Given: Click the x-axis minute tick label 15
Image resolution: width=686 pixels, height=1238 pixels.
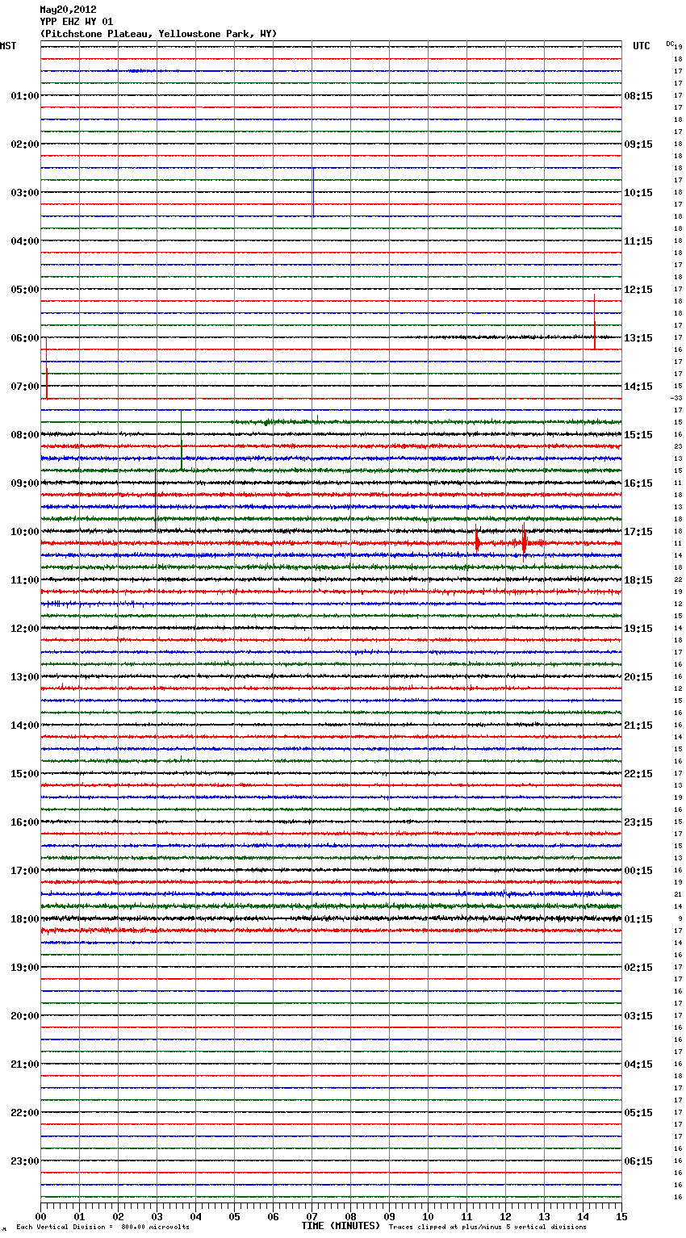Looking at the screenshot, I should [621, 1216].
